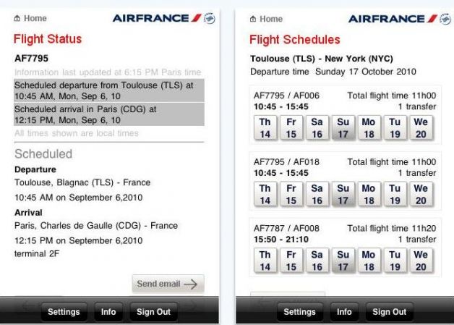Click Air France logo on Flight Status screen
The image size is (454, 325).
(x=163, y=18)
